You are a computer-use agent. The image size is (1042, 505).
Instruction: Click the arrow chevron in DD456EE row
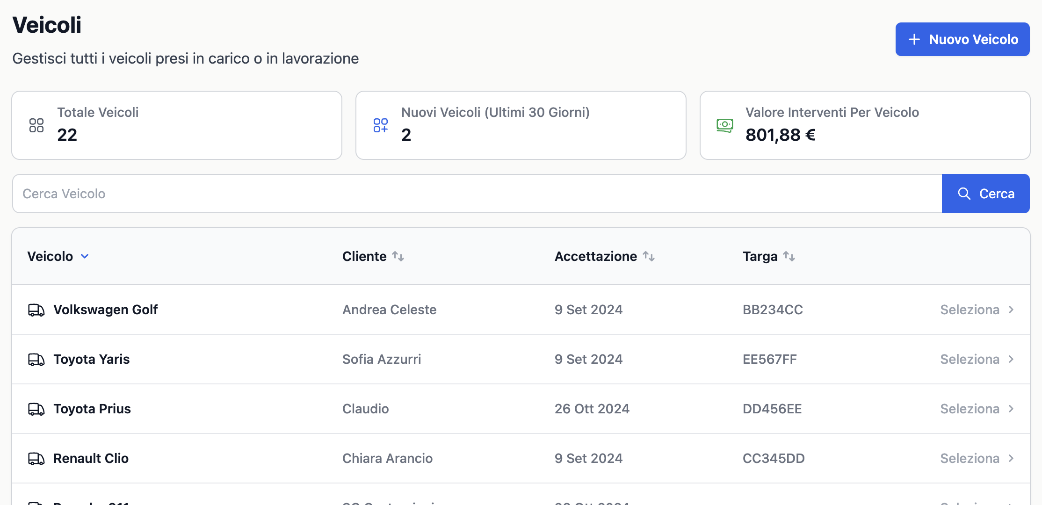(x=1011, y=409)
